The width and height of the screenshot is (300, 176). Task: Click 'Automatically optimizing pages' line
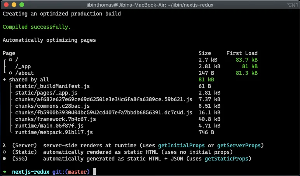(49, 40)
